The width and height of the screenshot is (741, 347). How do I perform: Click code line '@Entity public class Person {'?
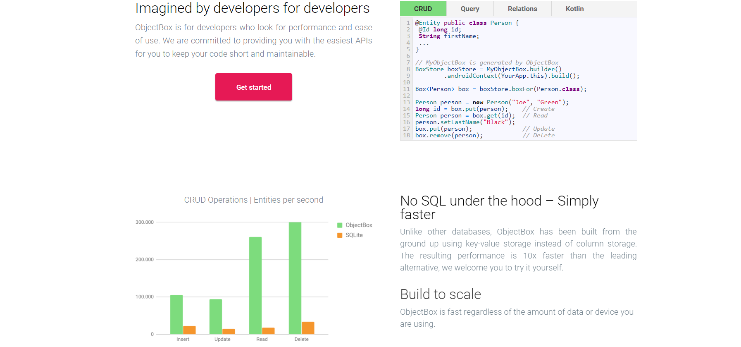click(x=467, y=23)
